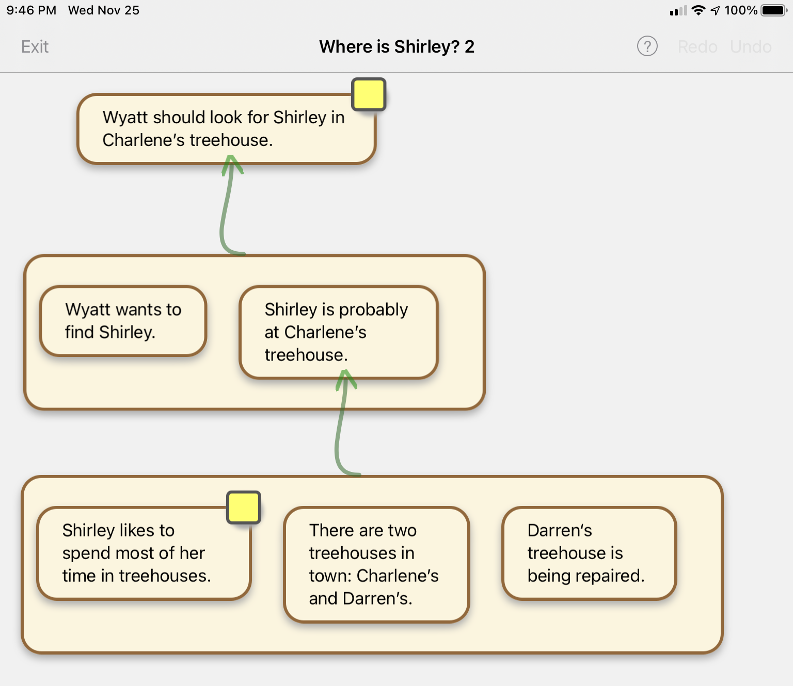Select the 'Wyatt should look for Shirley' conclusion
Image resolution: width=793 pixels, height=686 pixels.
pos(225,128)
